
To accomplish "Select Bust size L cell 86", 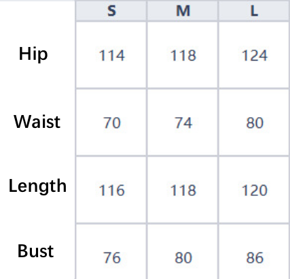I will pos(254,252).
